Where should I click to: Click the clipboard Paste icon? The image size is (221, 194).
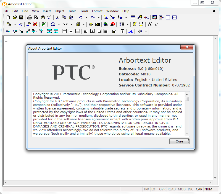pyautogui.click(x=71, y=17)
